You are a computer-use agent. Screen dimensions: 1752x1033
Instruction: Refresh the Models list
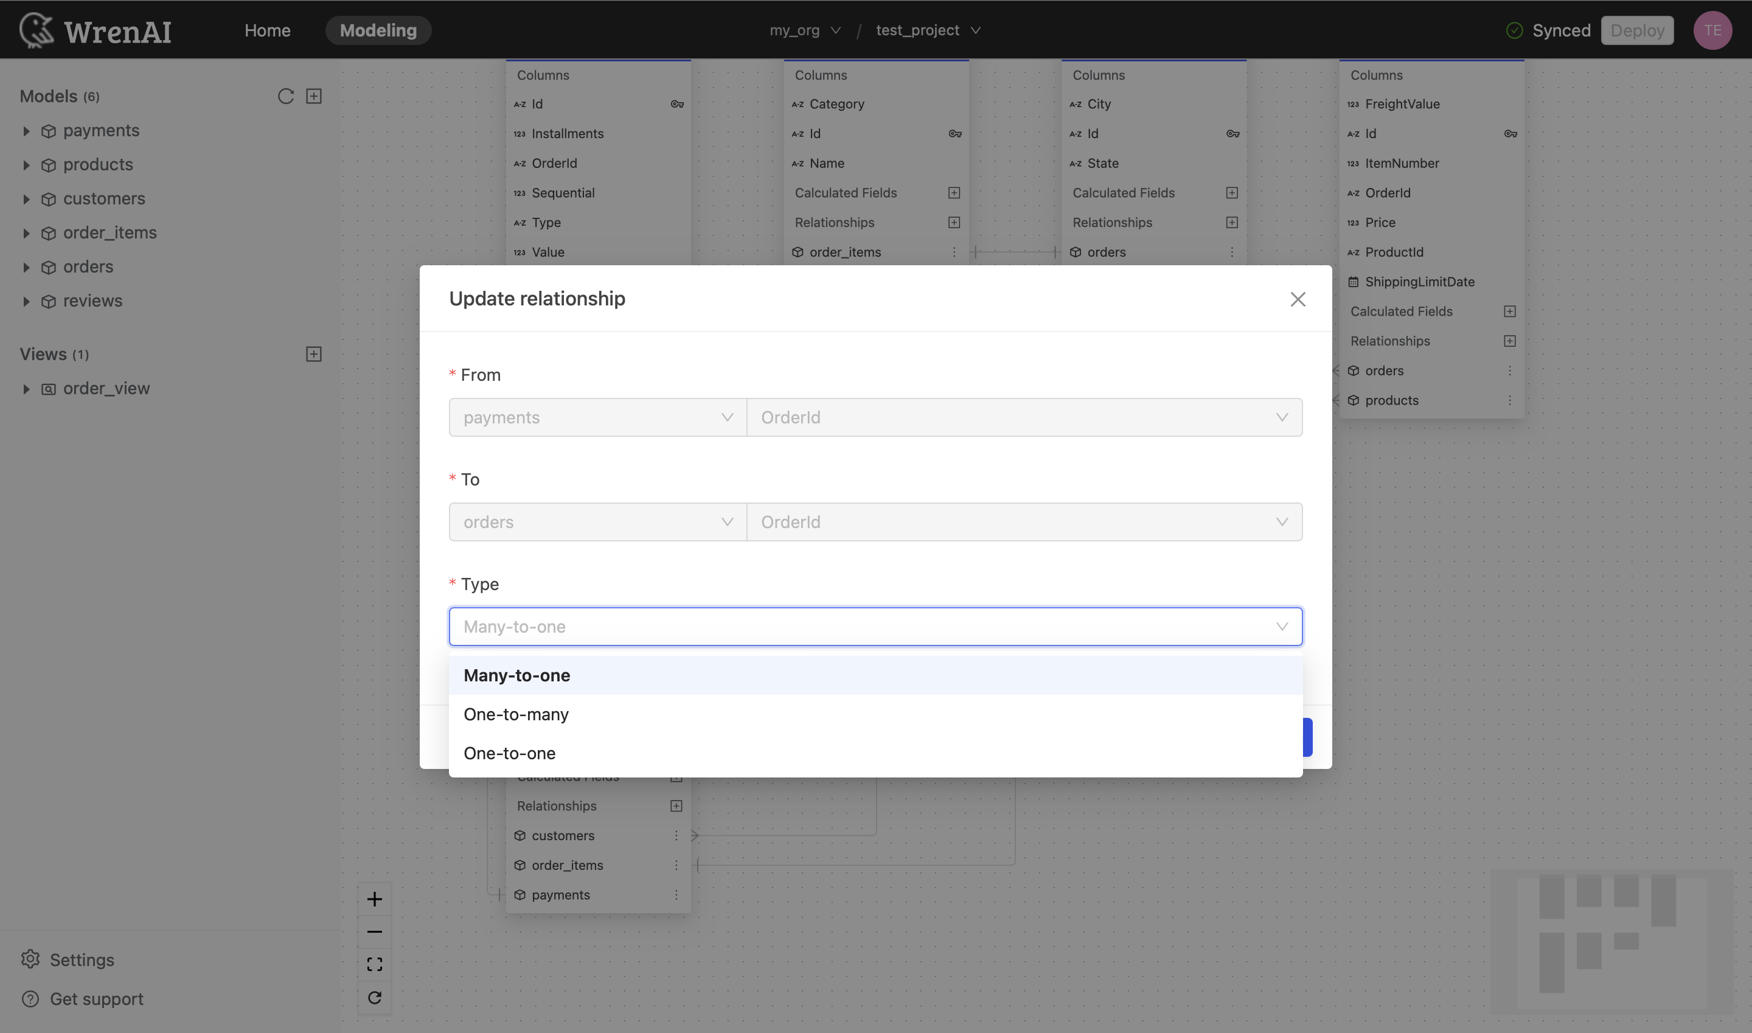pos(285,96)
